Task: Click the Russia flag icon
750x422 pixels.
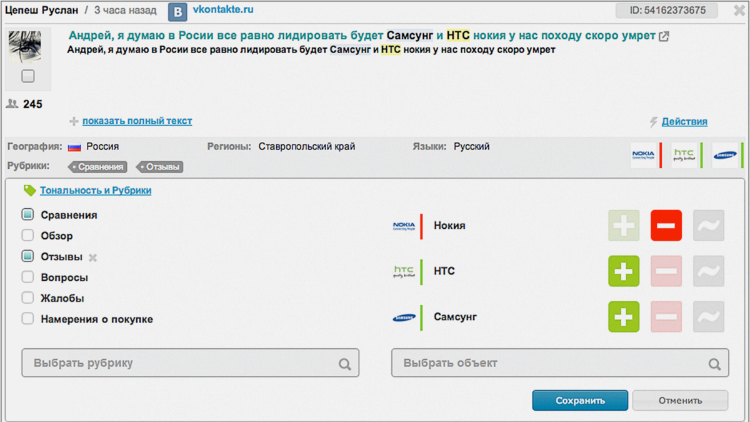Action: pos(74,148)
